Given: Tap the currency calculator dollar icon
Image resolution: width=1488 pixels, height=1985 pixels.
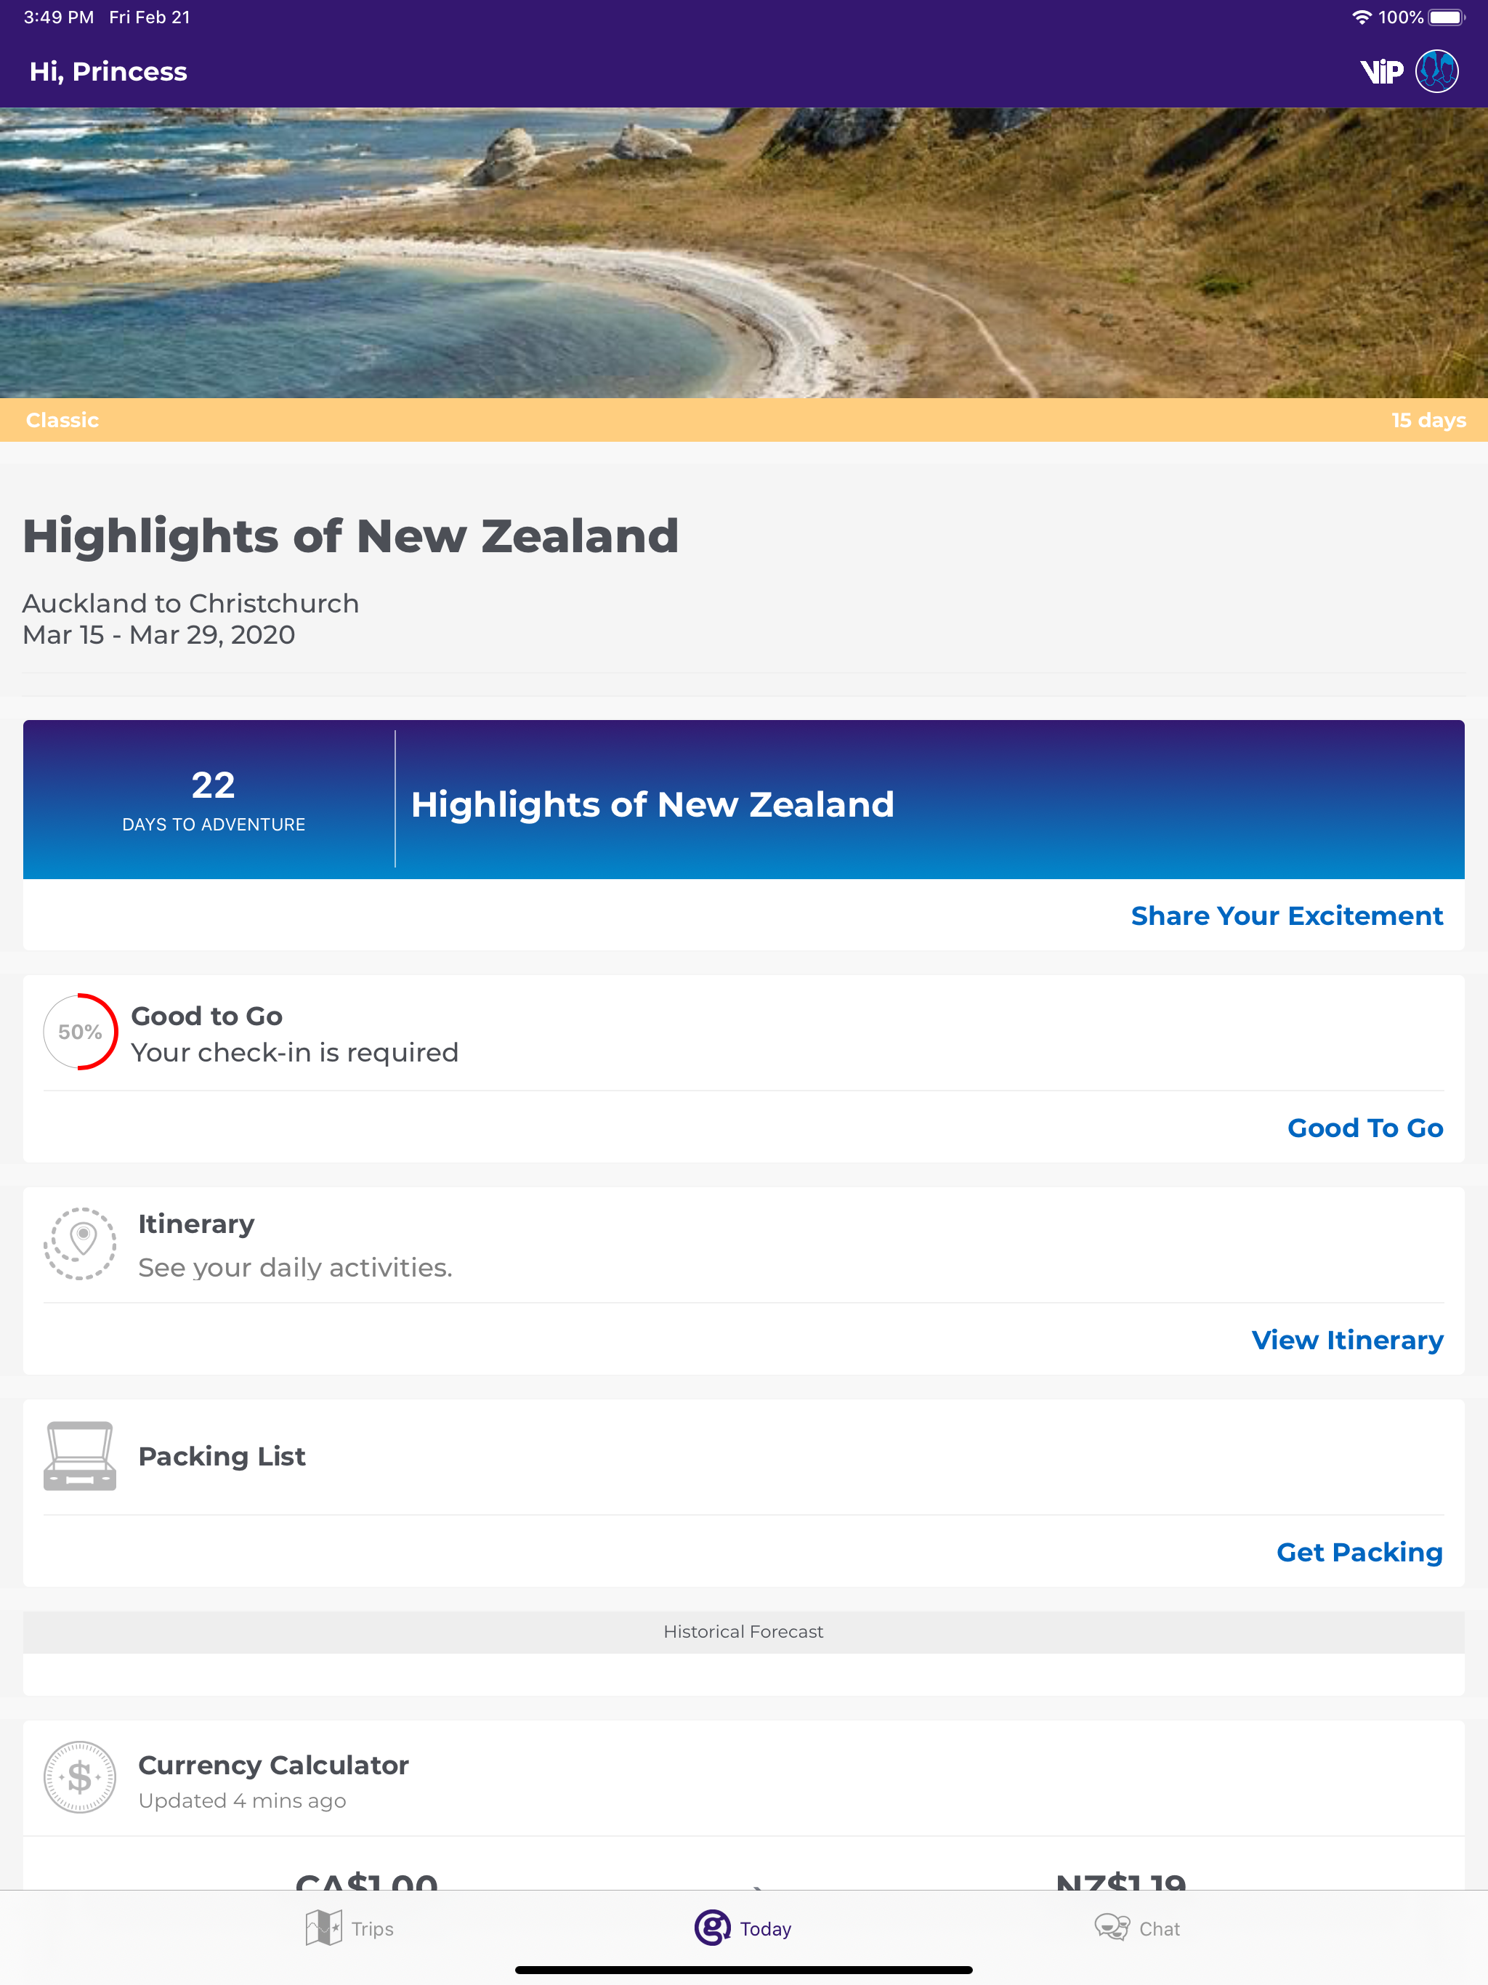Looking at the screenshot, I should click(x=80, y=1776).
